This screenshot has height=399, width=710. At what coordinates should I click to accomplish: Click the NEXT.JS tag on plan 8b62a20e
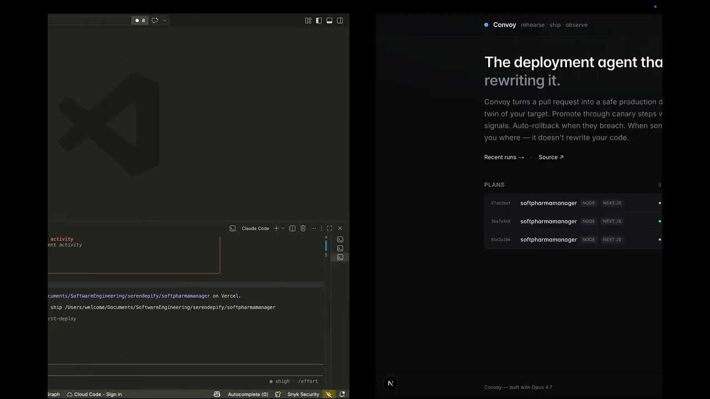coord(612,240)
